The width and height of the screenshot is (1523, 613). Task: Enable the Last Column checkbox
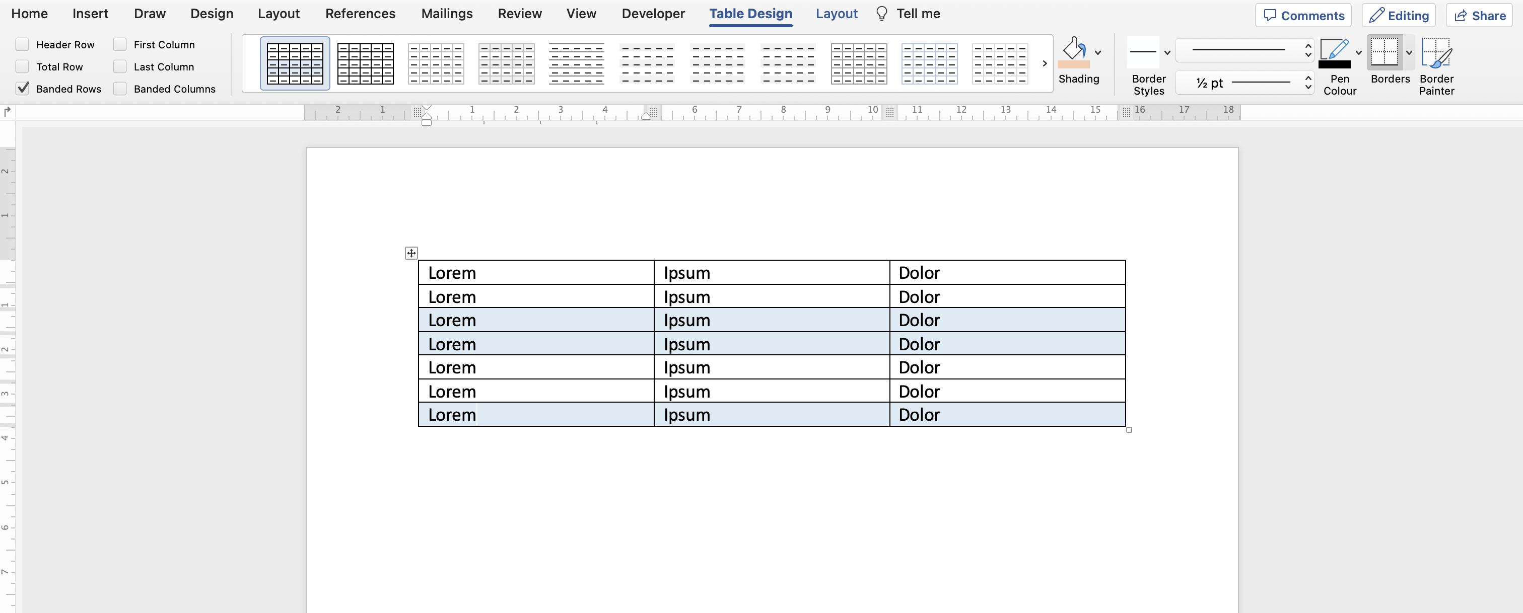pyautogui.click(x=120, y=67)
